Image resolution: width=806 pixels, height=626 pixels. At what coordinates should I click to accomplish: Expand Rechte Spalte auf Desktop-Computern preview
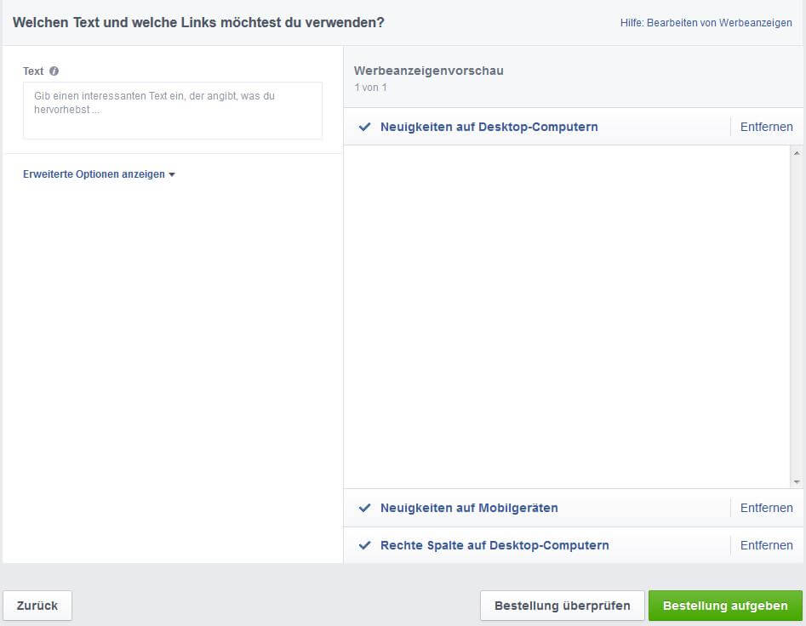(494, 545)
